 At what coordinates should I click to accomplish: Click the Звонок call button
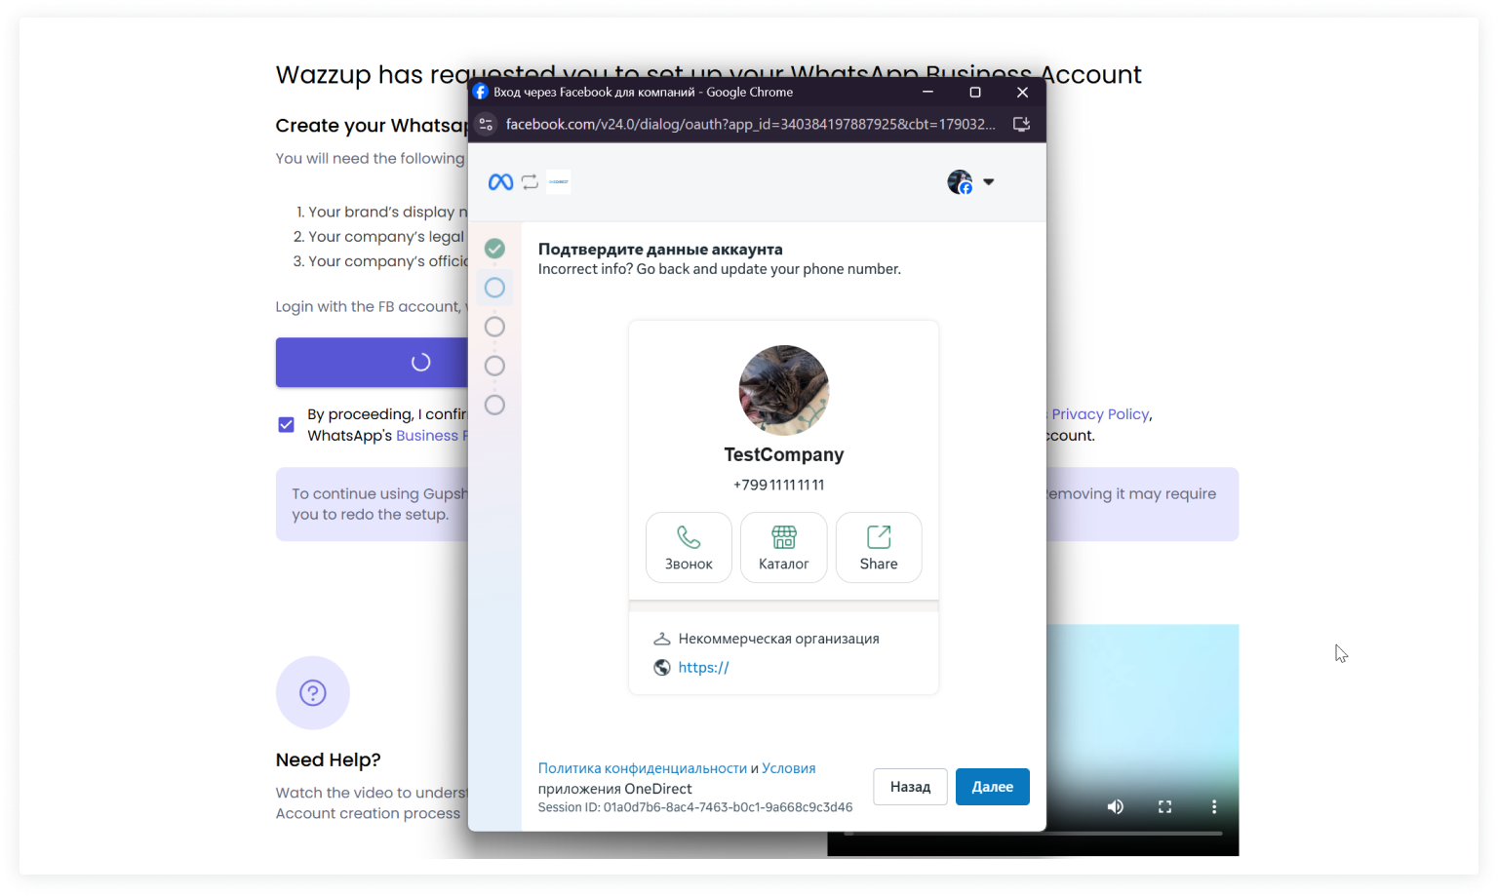tap(689, 547)
